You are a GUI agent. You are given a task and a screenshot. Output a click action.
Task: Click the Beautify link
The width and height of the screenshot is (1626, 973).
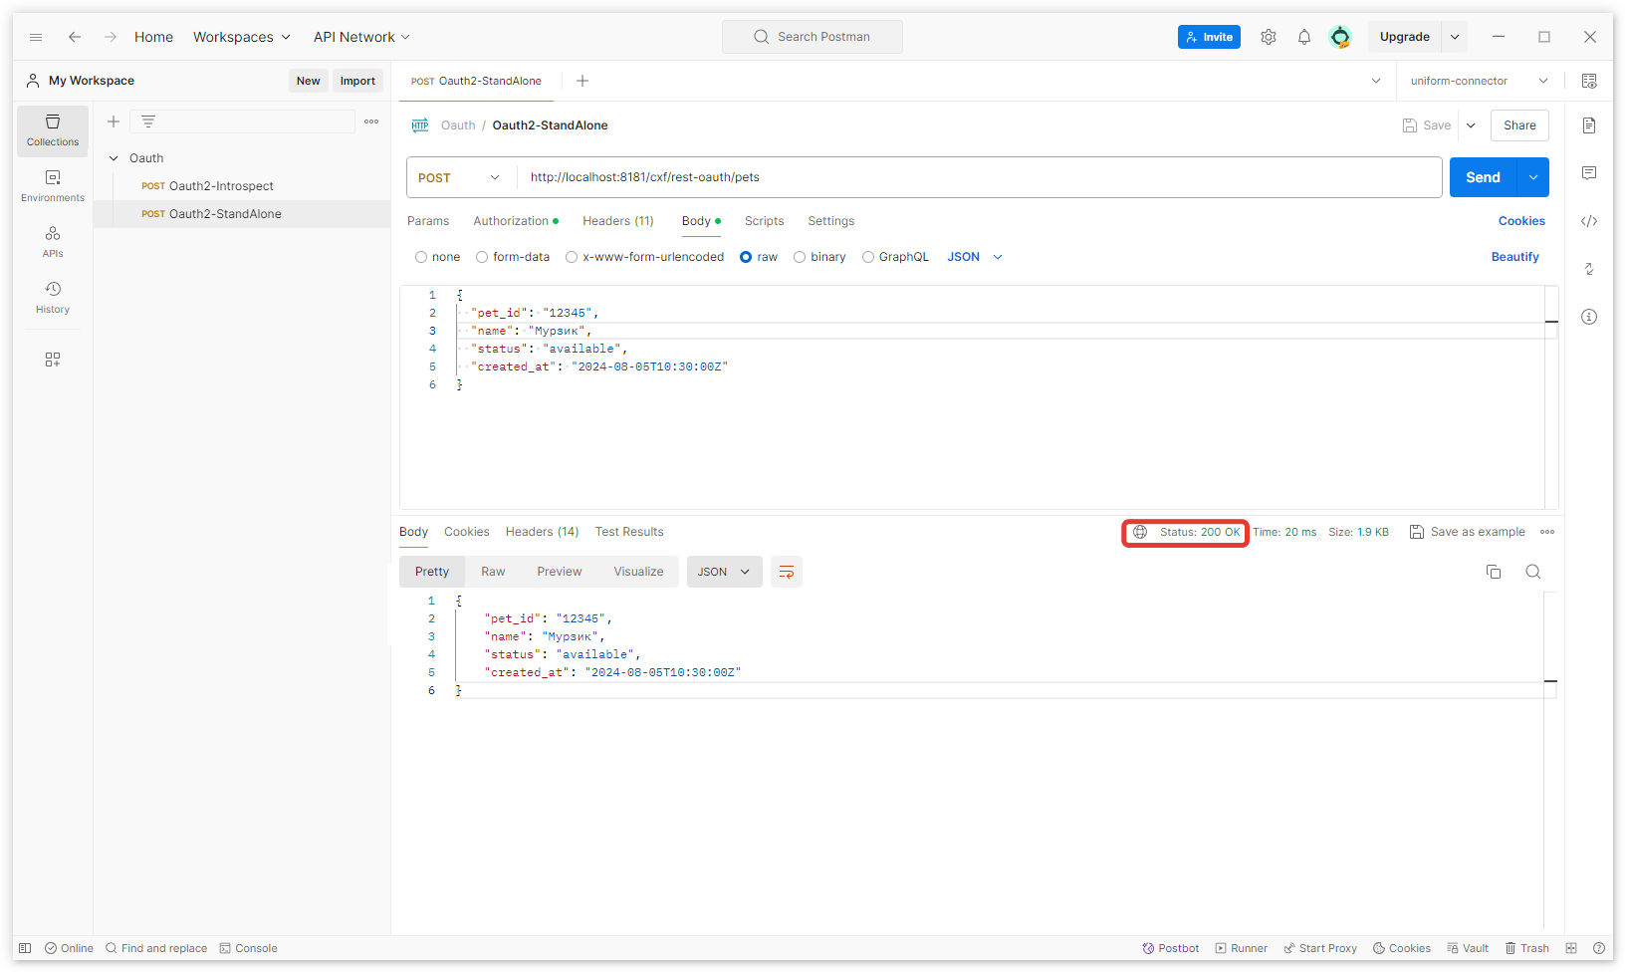(1514, 257)
